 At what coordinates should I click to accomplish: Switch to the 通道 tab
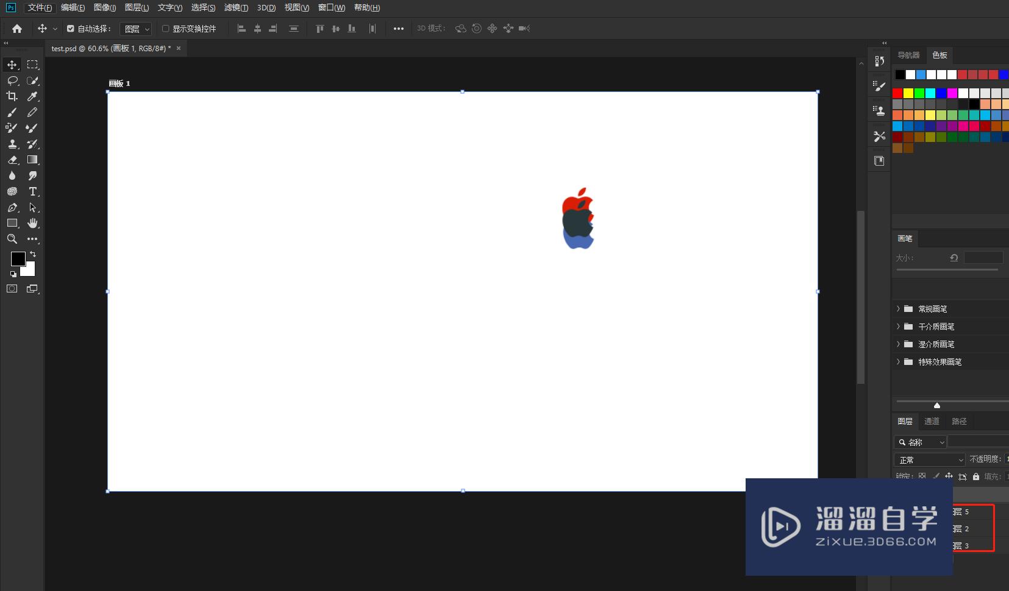(x=932, y=422)
